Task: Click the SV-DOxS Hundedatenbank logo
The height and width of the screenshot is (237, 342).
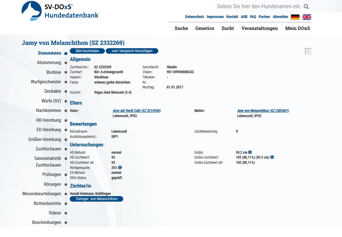Action: coord(60,11)
